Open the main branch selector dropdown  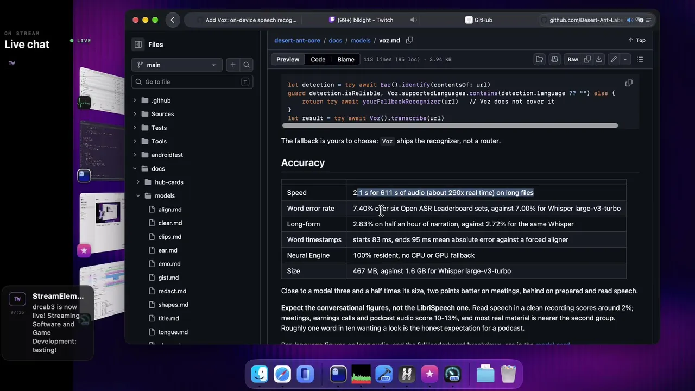176,65
